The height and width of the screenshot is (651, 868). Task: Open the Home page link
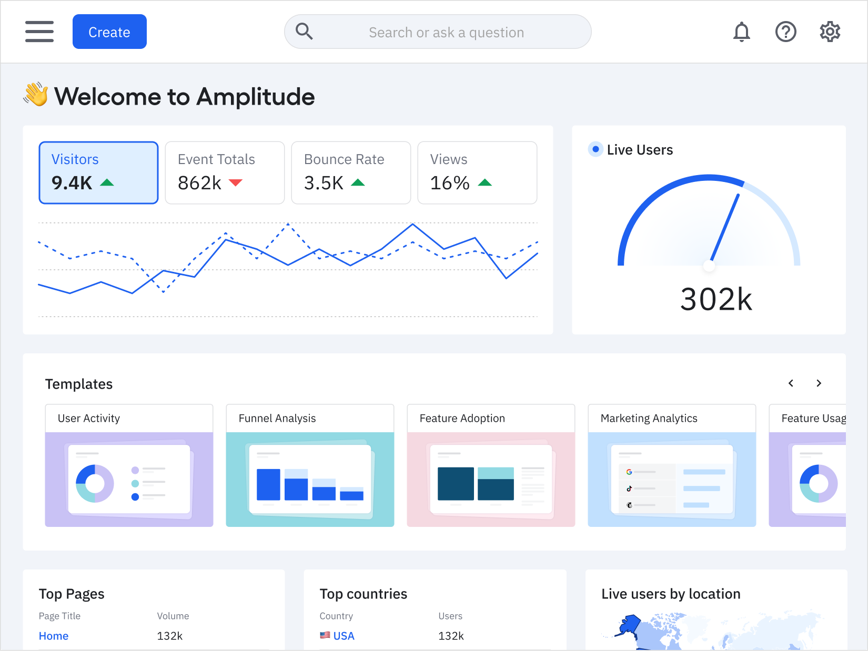(54, 636)
